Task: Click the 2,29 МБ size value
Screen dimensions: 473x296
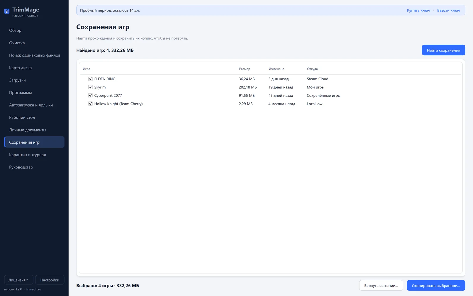Action: [x=246, y=104]
